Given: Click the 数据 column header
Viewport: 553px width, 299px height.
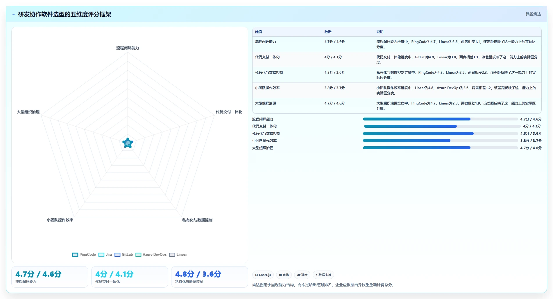Looking at the screenshot, I should coord(328,32).
